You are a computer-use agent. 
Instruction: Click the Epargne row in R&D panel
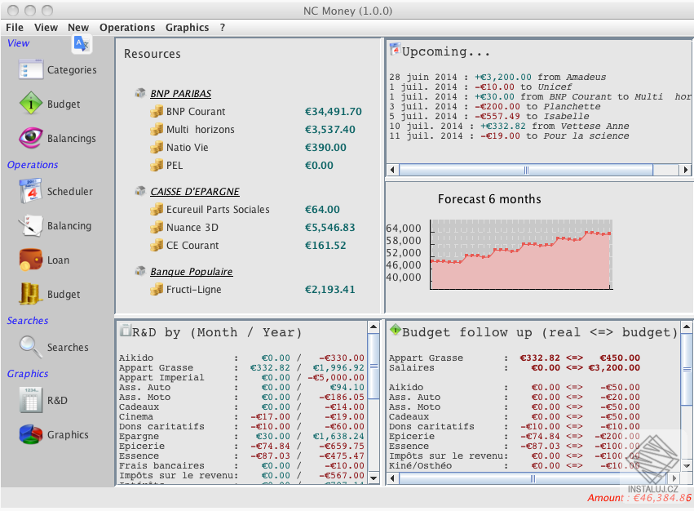[241, 436]
